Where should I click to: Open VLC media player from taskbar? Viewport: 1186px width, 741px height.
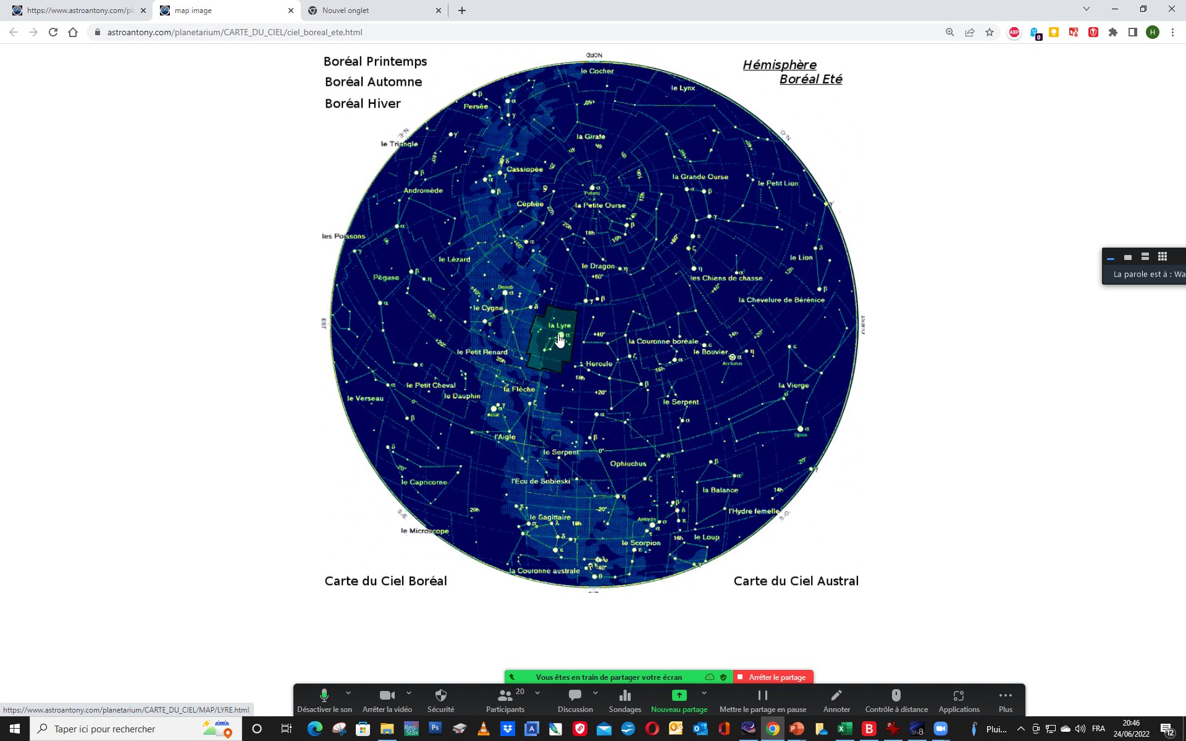point(484,729)
